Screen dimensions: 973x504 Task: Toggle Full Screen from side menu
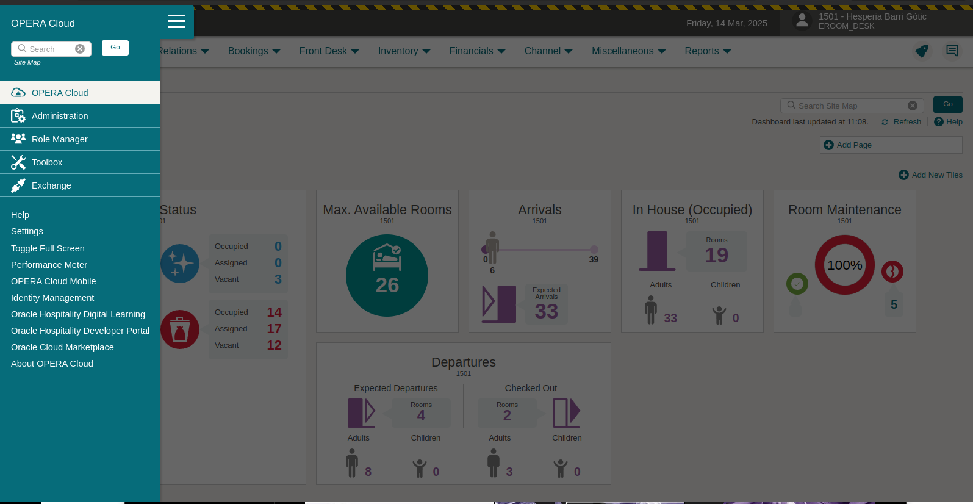pos(48,248)
